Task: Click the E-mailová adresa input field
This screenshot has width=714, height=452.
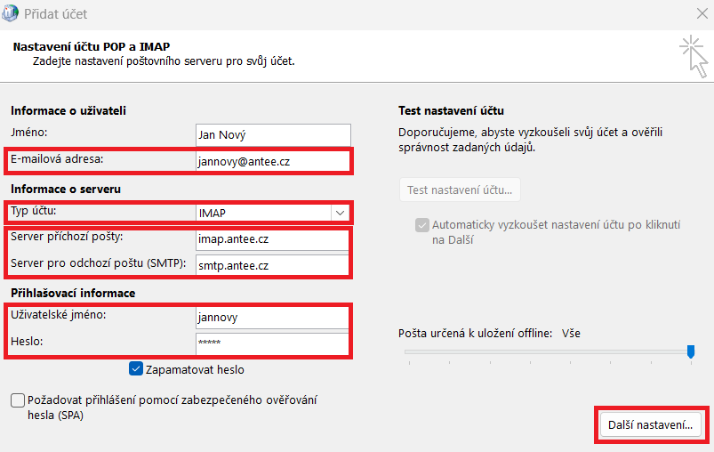Action: (x=273, y=161)
